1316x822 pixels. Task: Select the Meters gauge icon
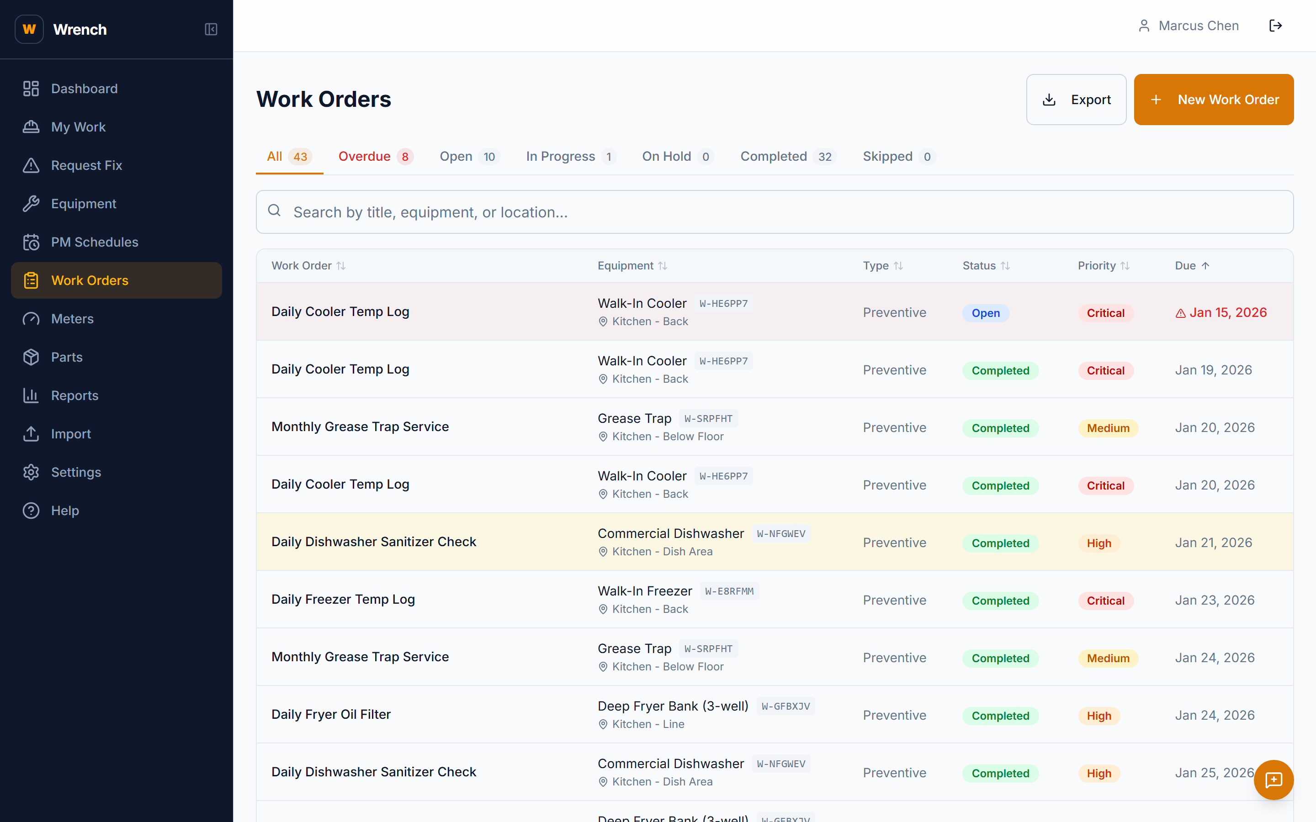pyautogui.click(x=31, y=319)
